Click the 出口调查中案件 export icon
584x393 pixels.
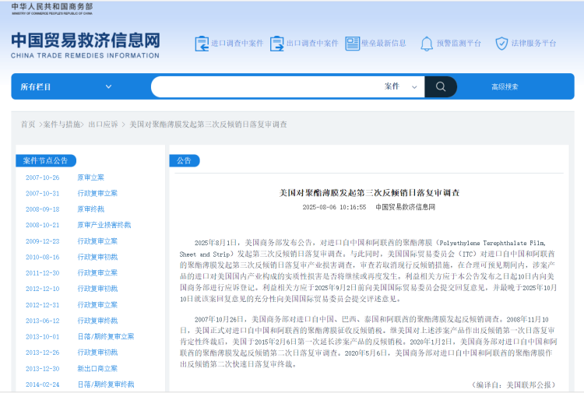pyautogui.click(x=276, y=44)
